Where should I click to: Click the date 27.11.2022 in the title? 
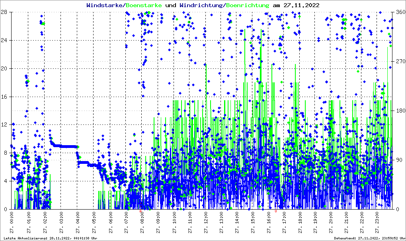(301, 5)
